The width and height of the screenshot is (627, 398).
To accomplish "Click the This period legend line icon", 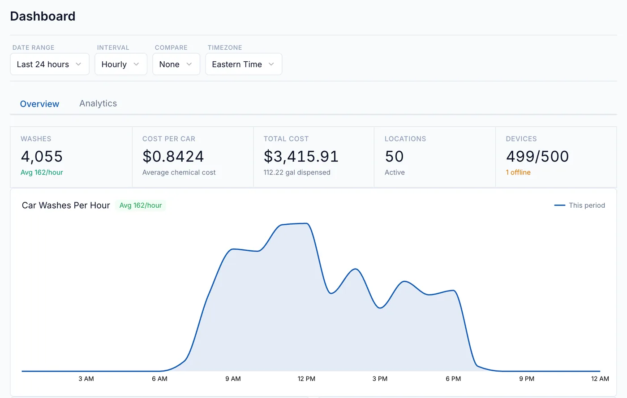I will 560,205.
